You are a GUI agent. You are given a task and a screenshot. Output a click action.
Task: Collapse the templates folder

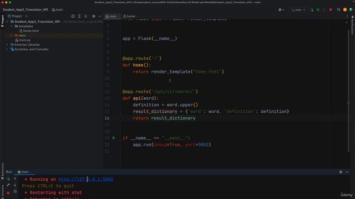(12, 26)
